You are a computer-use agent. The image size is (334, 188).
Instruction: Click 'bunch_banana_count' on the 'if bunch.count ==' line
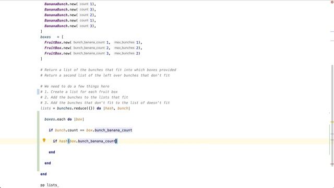(x=113, y=130)
